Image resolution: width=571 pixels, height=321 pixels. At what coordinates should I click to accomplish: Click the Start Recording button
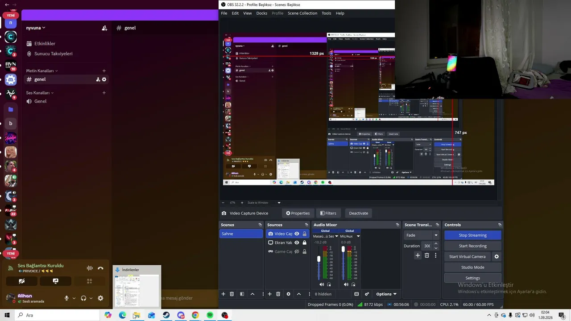473,246
